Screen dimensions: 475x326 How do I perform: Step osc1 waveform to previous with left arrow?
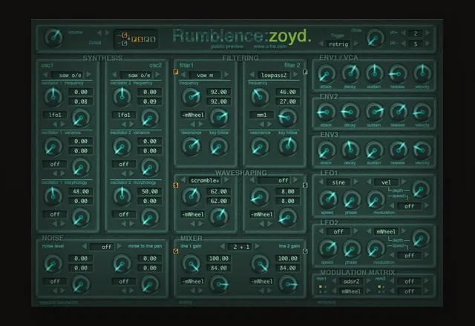click(45, 74)
